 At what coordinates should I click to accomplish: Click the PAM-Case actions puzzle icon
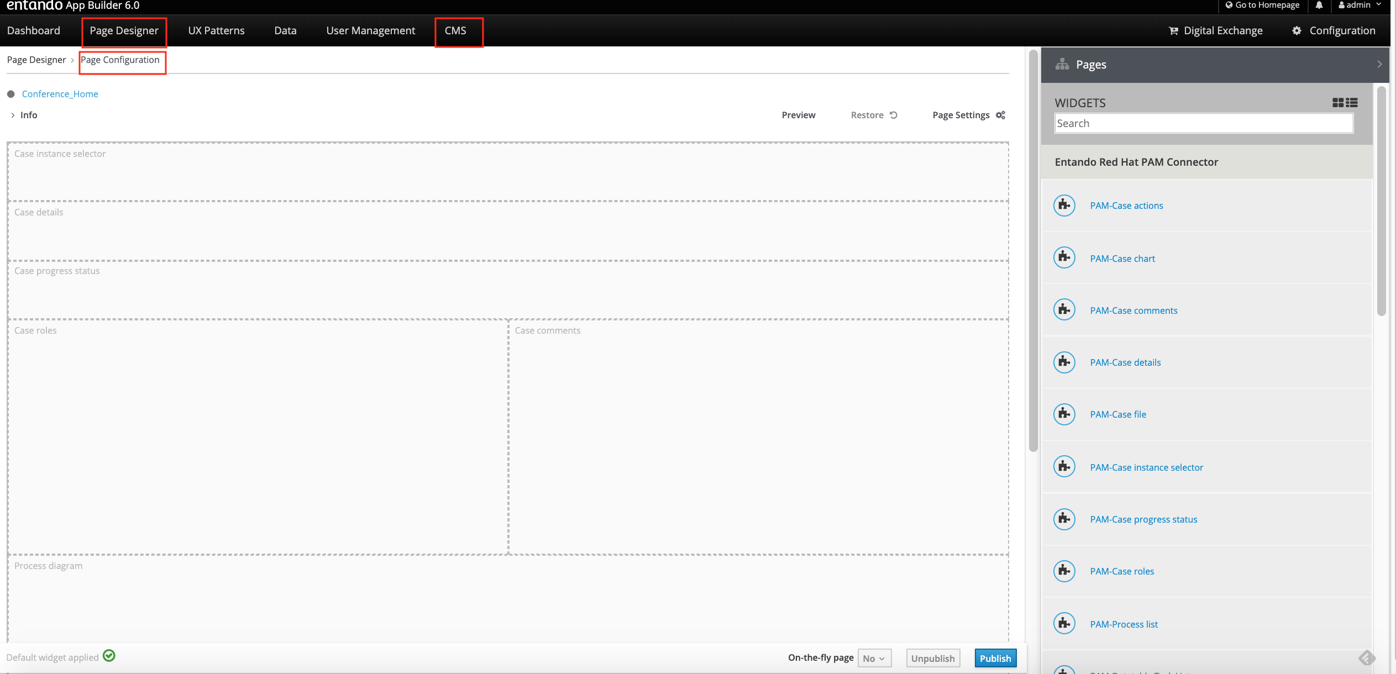coord(1064,206)
